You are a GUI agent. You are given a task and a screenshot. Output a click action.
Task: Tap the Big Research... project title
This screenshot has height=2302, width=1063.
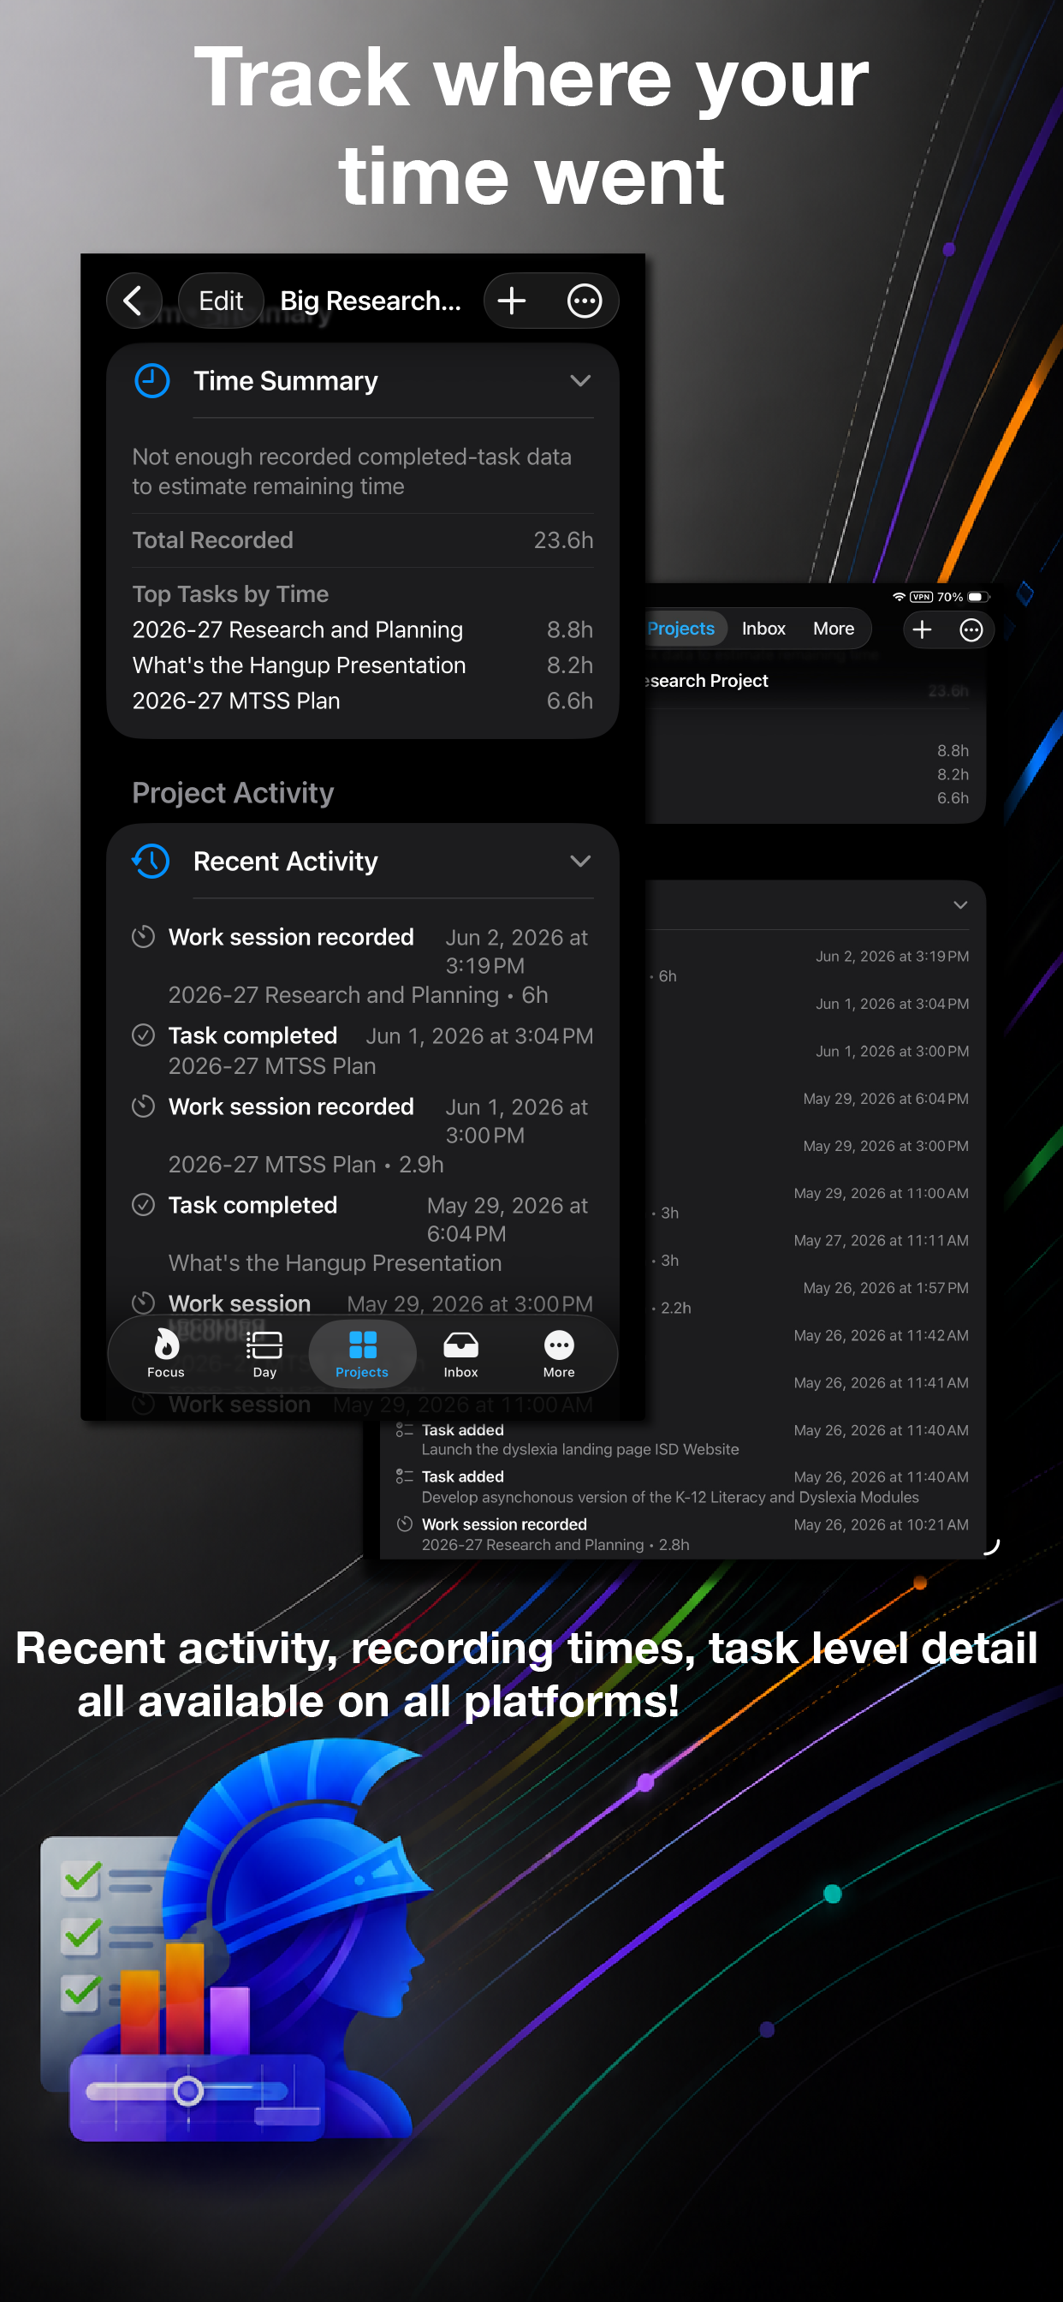coord(371,301)
